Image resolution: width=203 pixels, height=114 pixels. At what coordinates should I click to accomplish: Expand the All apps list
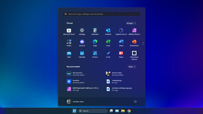(131, 23)
